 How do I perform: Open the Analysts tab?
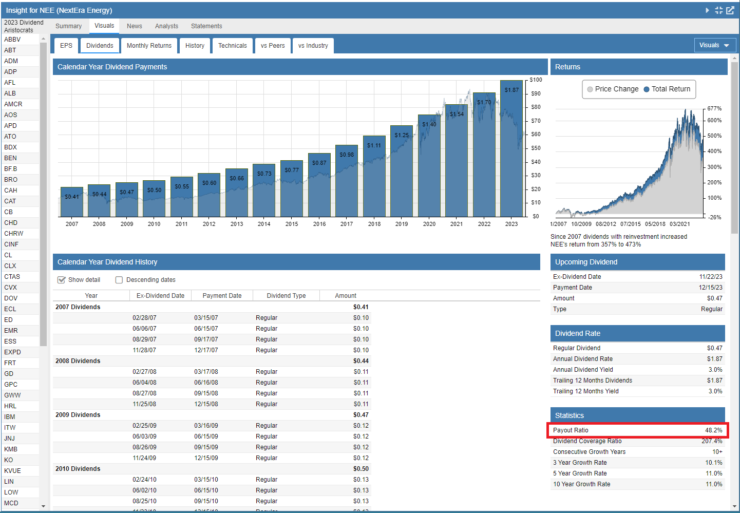click(167, 26)
